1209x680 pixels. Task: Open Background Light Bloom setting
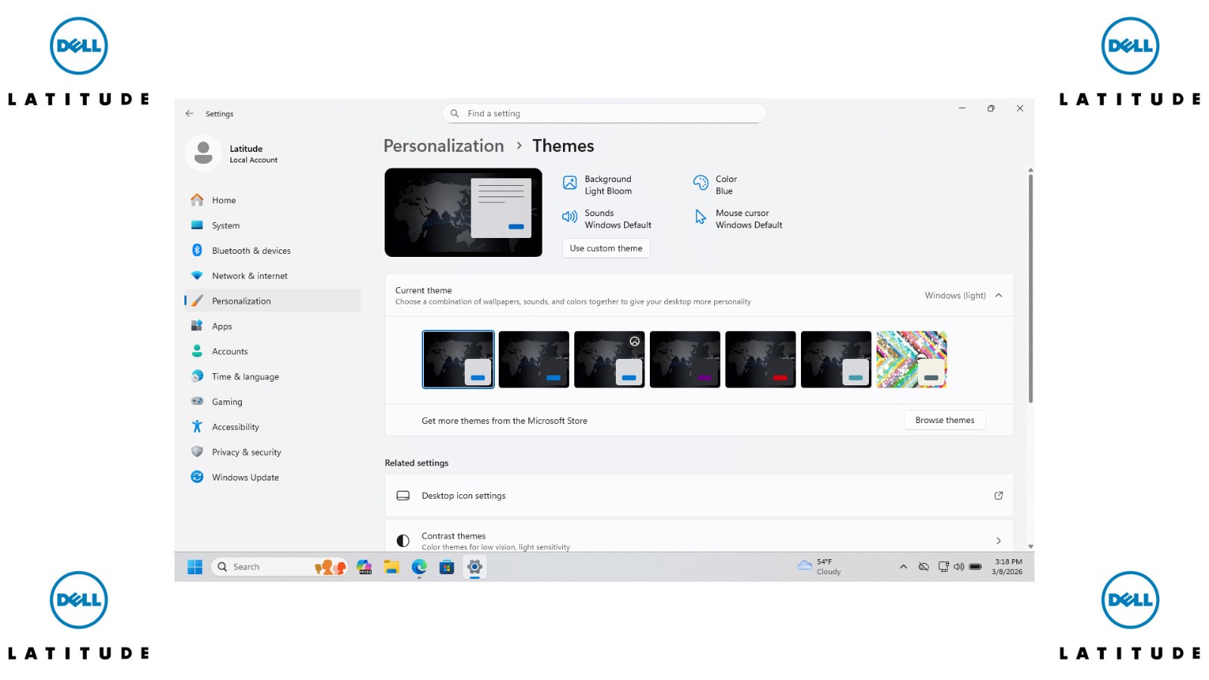point(597,185)
